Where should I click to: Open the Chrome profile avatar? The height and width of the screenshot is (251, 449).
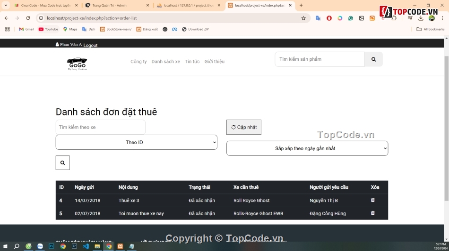[432, 18]
